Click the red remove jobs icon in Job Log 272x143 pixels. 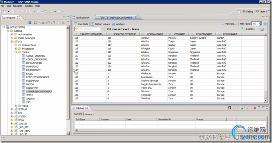tap(255, 108)
